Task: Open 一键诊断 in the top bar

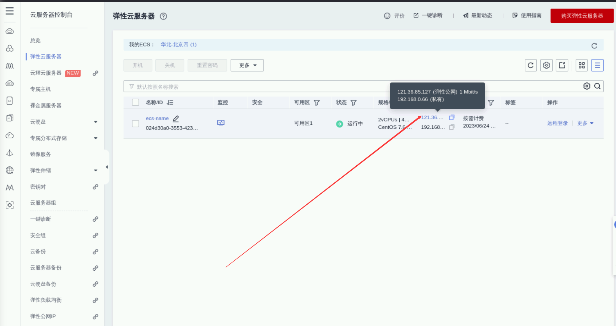Action: 428,16
